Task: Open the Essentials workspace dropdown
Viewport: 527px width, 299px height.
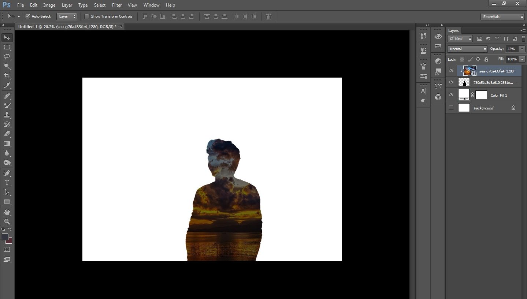Action: (502, 17)
